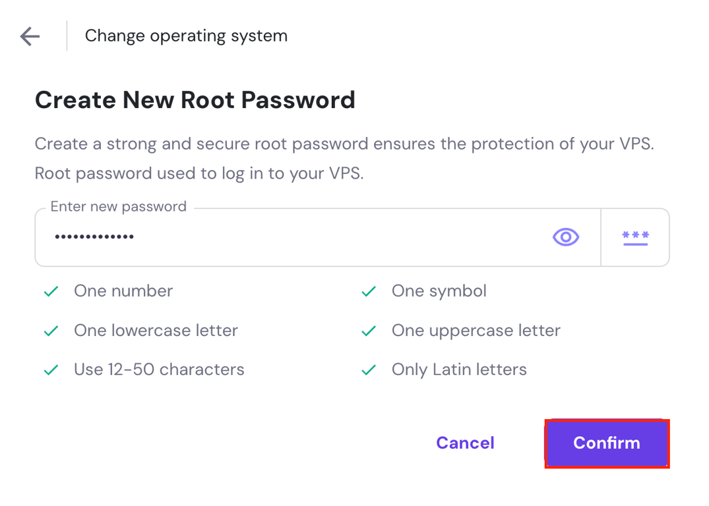Click the Create New Root Password heading
Viewport: 709px width, 506px height.
(x=195, y=99)
